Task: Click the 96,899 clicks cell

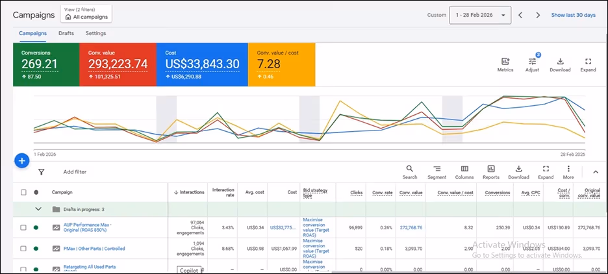Action: point(355,228)
